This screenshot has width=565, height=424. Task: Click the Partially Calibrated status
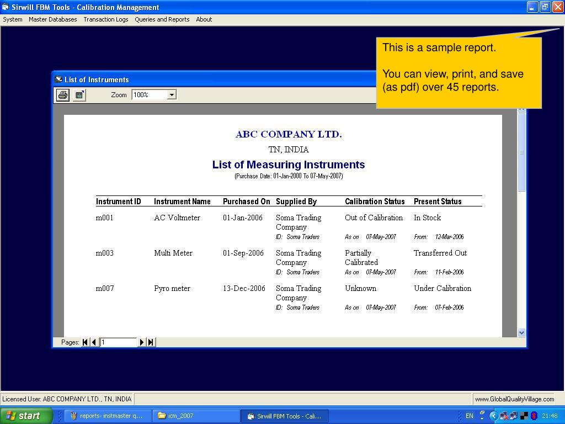[x=361, y=258]
